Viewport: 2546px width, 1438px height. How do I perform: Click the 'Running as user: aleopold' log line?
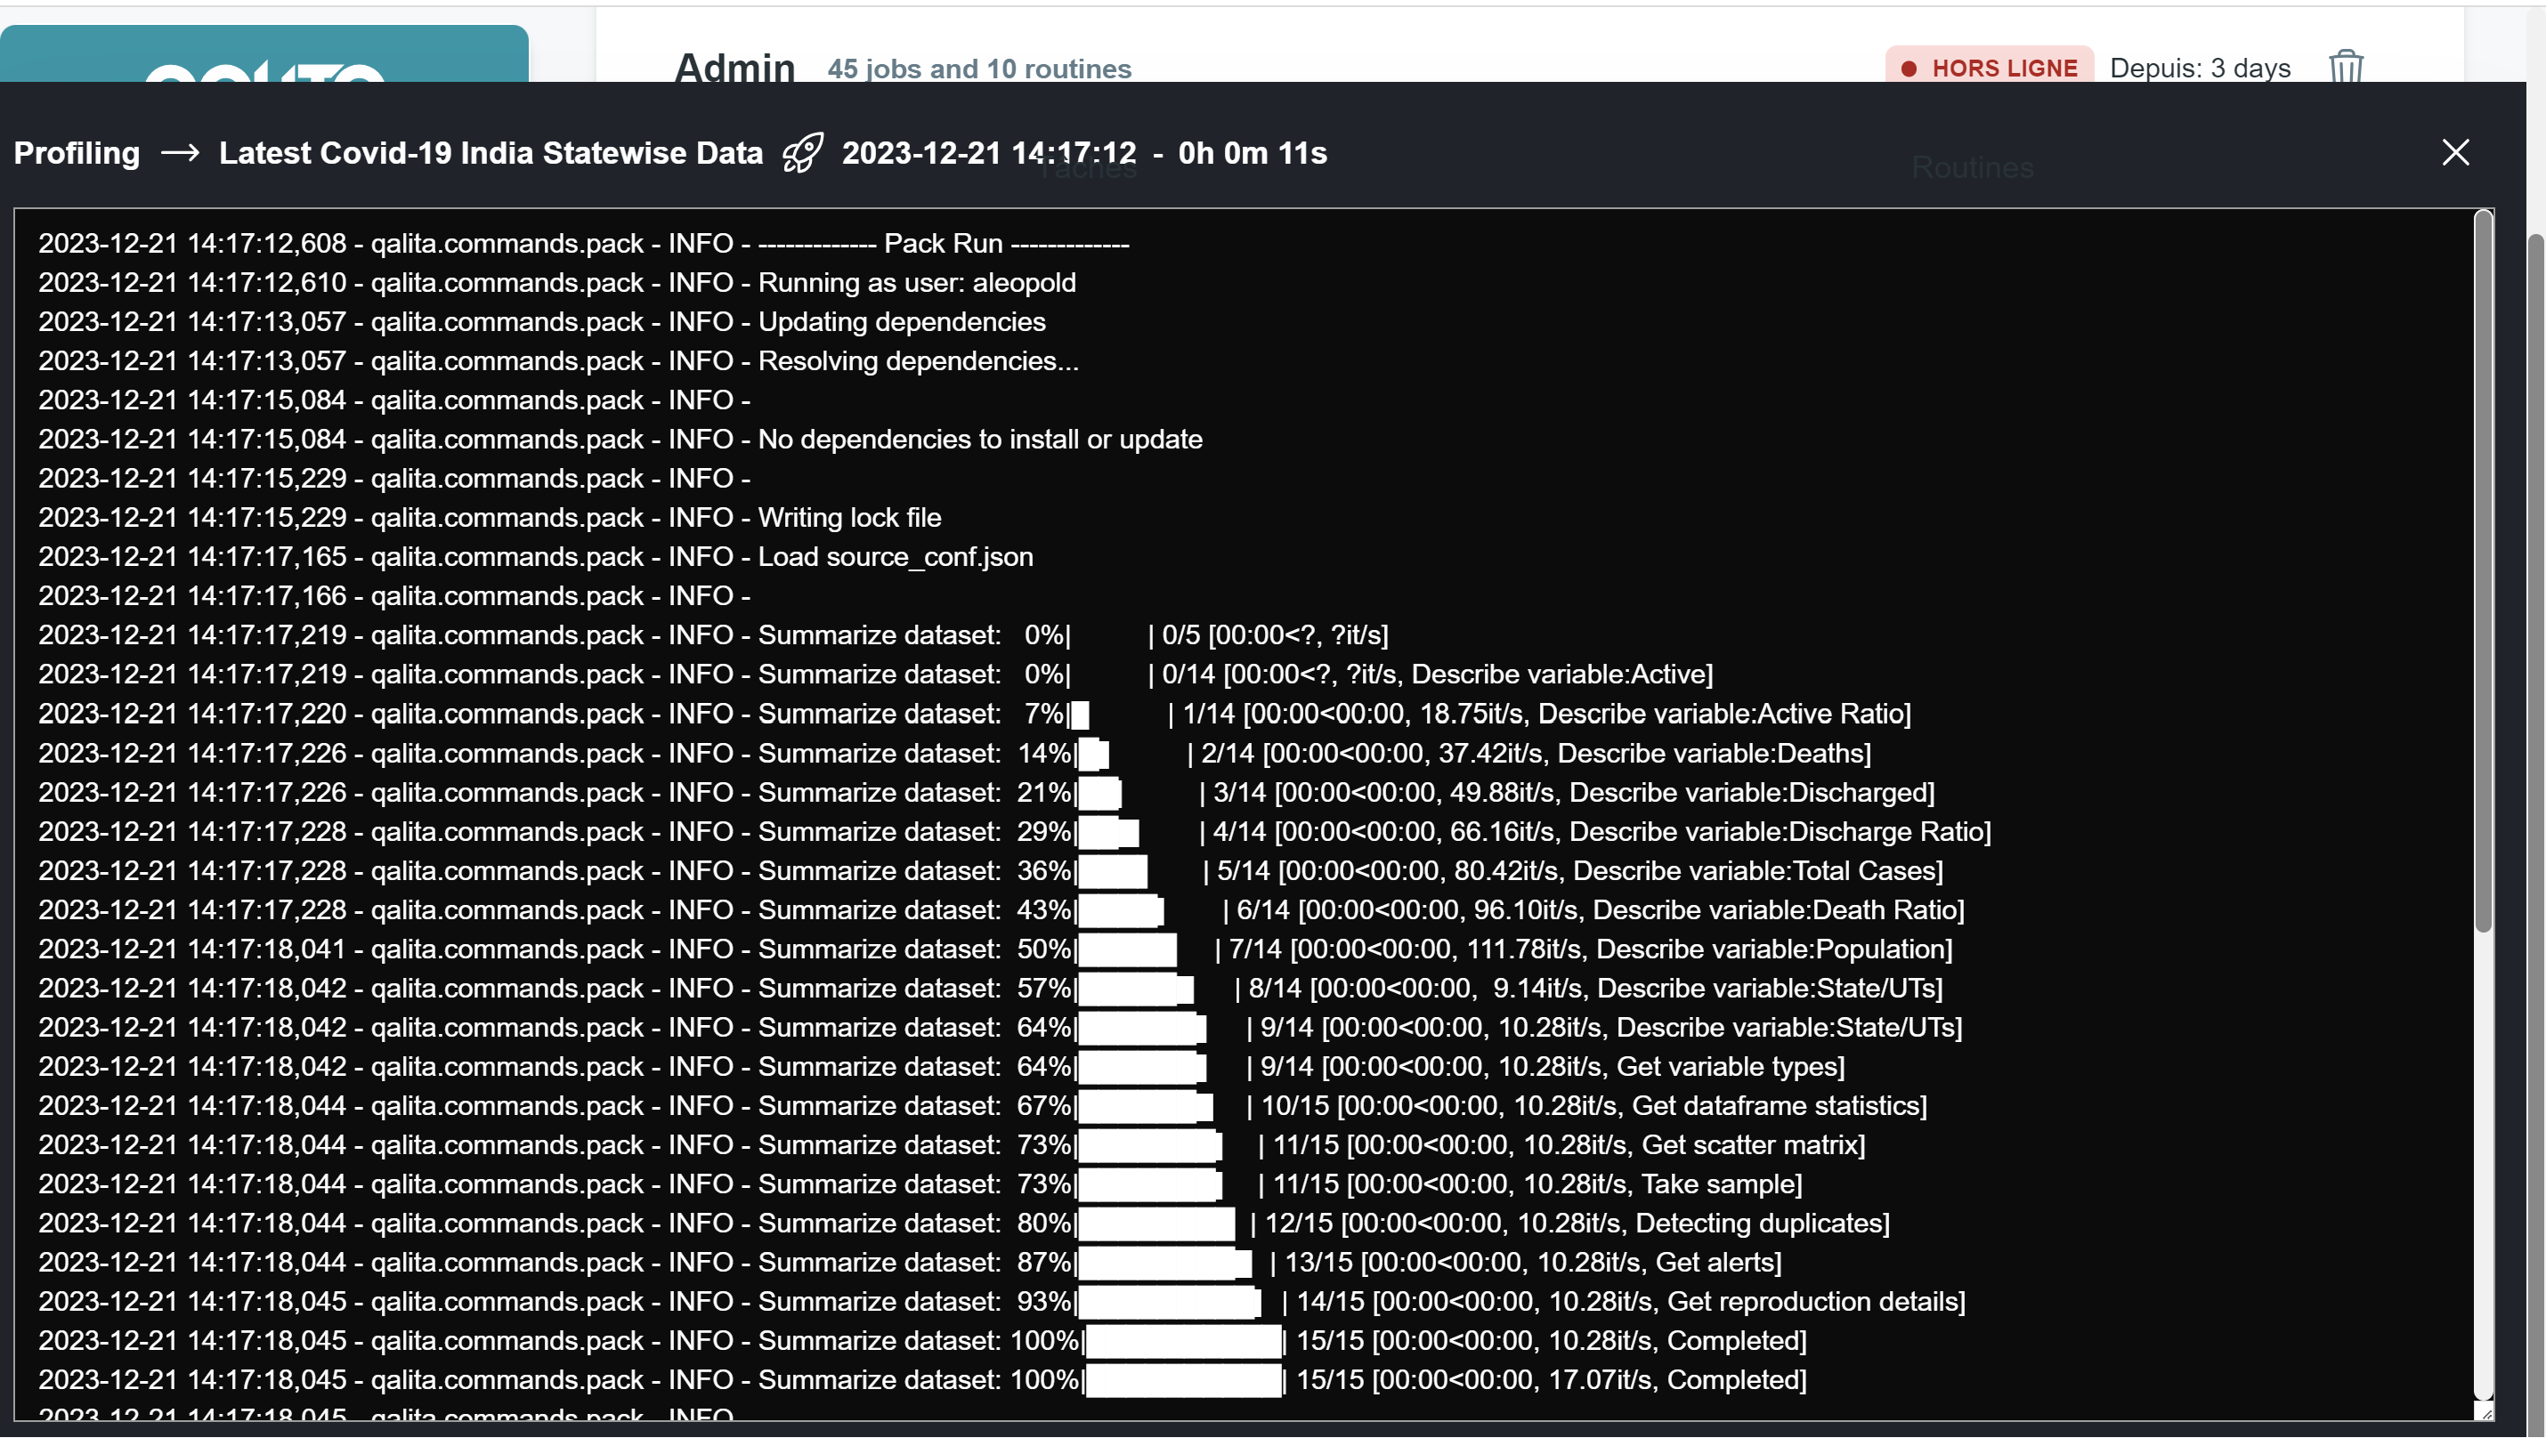(915, 282)
